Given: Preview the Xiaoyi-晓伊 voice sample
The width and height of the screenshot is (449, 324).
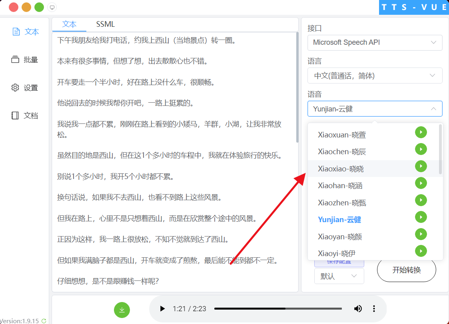Looking at the screenshot, I should coord(421,251).
